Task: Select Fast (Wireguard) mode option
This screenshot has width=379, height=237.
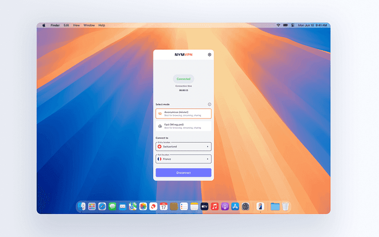Action: click(183, 126)
